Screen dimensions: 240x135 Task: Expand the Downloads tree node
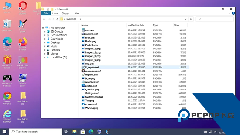[x=45, y=39]
